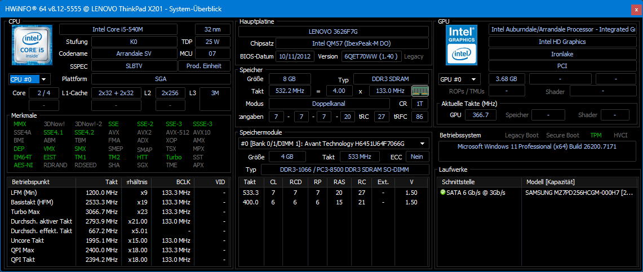Open the Speichermodule bank selection dropdown

[332, 144]
